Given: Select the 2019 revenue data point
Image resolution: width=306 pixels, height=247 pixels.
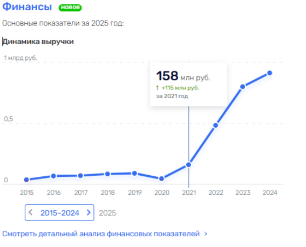Looking at the screenshot, I should [134, 173].
